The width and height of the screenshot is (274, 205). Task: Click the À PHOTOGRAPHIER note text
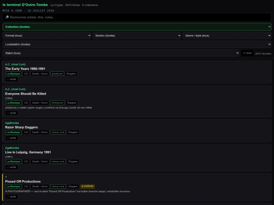pyautogui.click(x=67, y=191)
